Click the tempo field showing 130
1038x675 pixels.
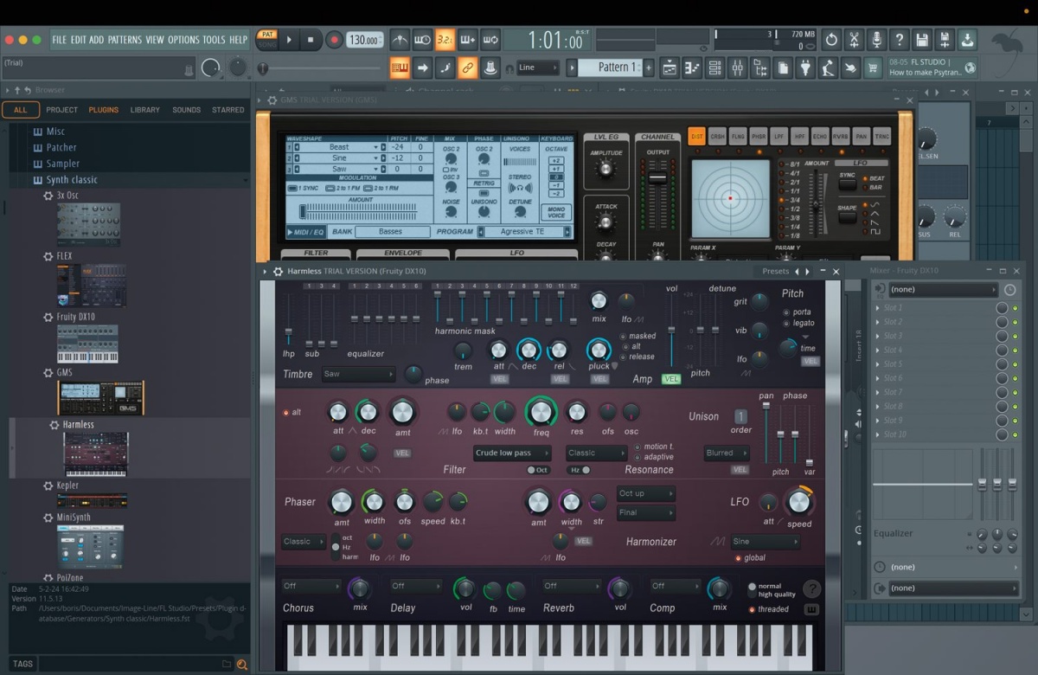pos(365,40)
